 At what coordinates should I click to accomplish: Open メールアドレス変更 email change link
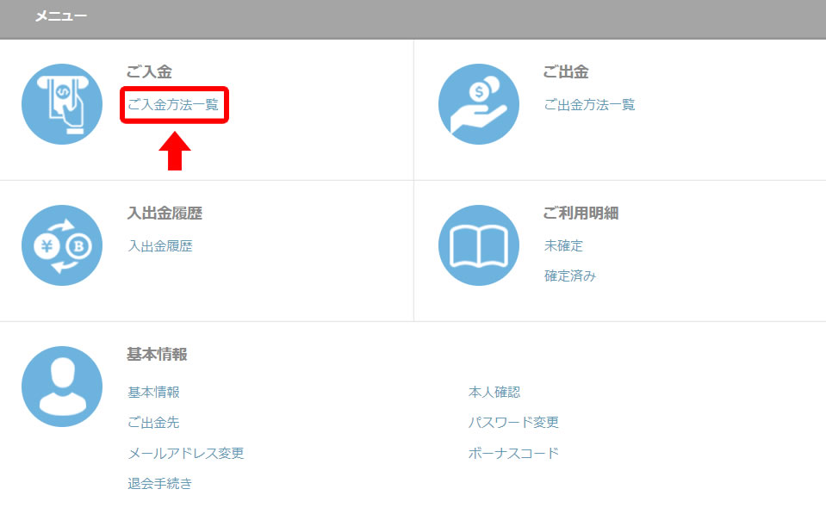point(186,454)
